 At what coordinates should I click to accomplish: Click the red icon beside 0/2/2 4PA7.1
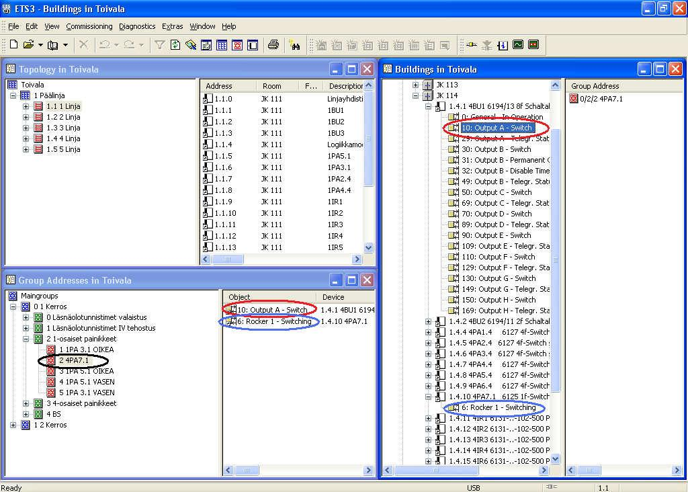pos(574,99)
